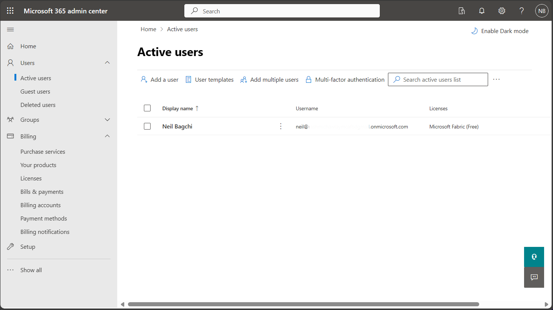553x310 pixels.
Task: Open Deleted users in sidebar
Action: [x=38, y=105]
